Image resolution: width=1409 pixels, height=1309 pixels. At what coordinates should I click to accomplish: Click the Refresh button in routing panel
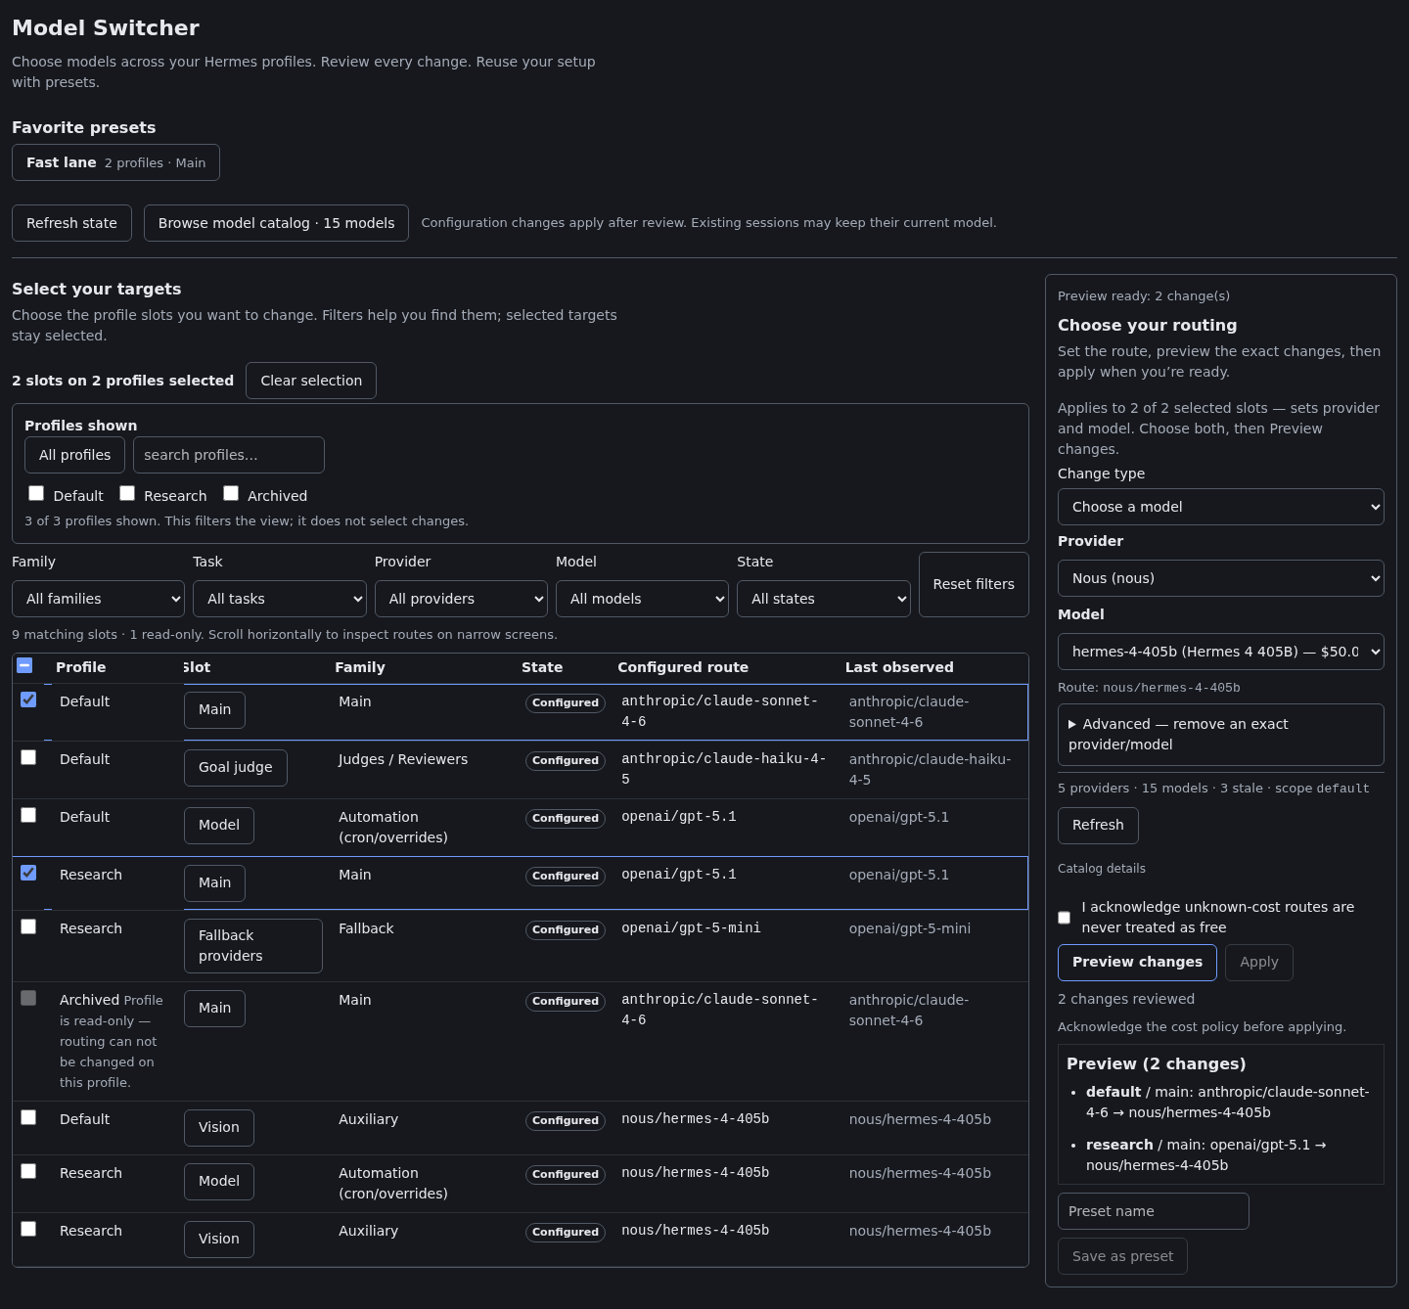pyautogui.click(x=1098, y=825)
